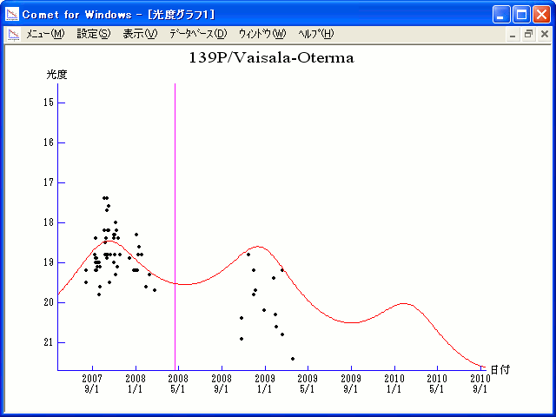Open the データベース(D) menu
The height and width of the screenshot is (417, 556).
coord(197,34)
